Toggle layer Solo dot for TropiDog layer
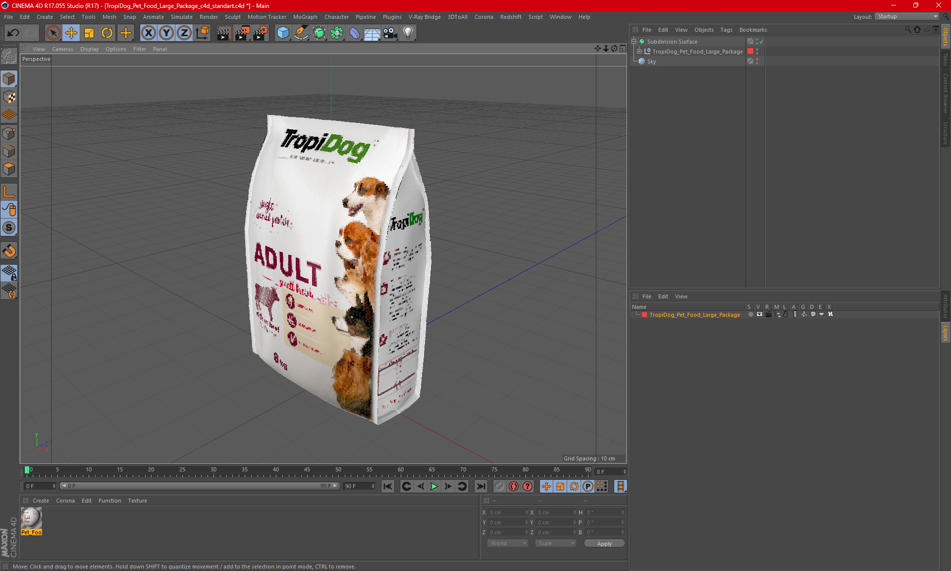Viewport: 951px width, 571px height. (750, 315)
